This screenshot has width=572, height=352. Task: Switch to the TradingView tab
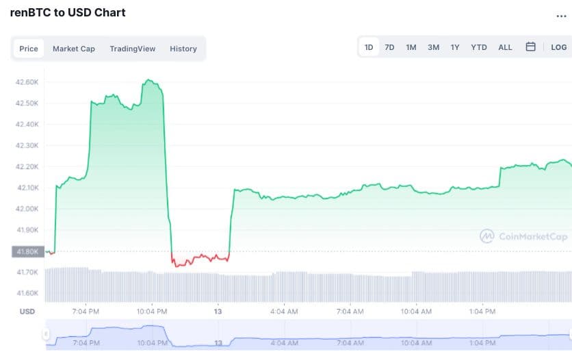point(133,49)
